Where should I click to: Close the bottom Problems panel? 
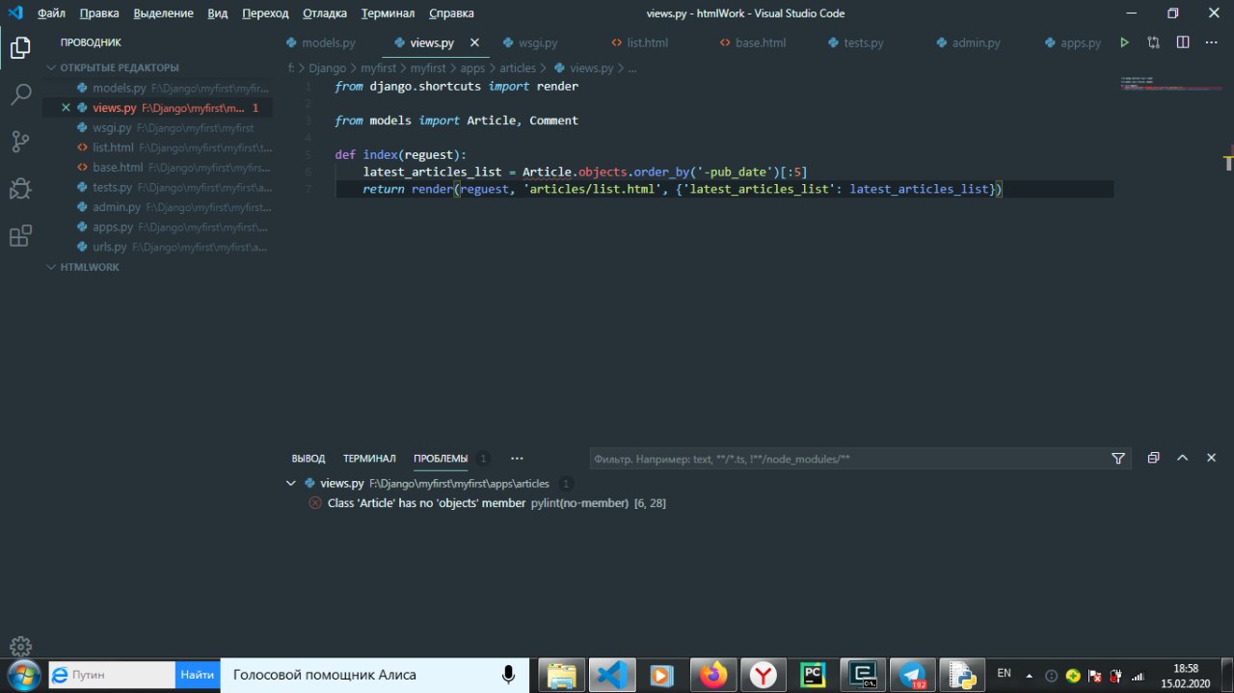1211,459
